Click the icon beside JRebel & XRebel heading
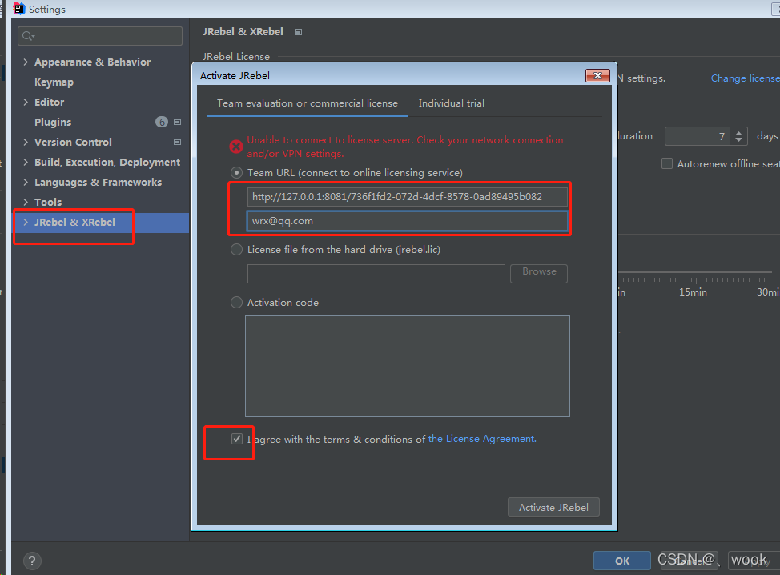780x575 pixels. [298, 32]
